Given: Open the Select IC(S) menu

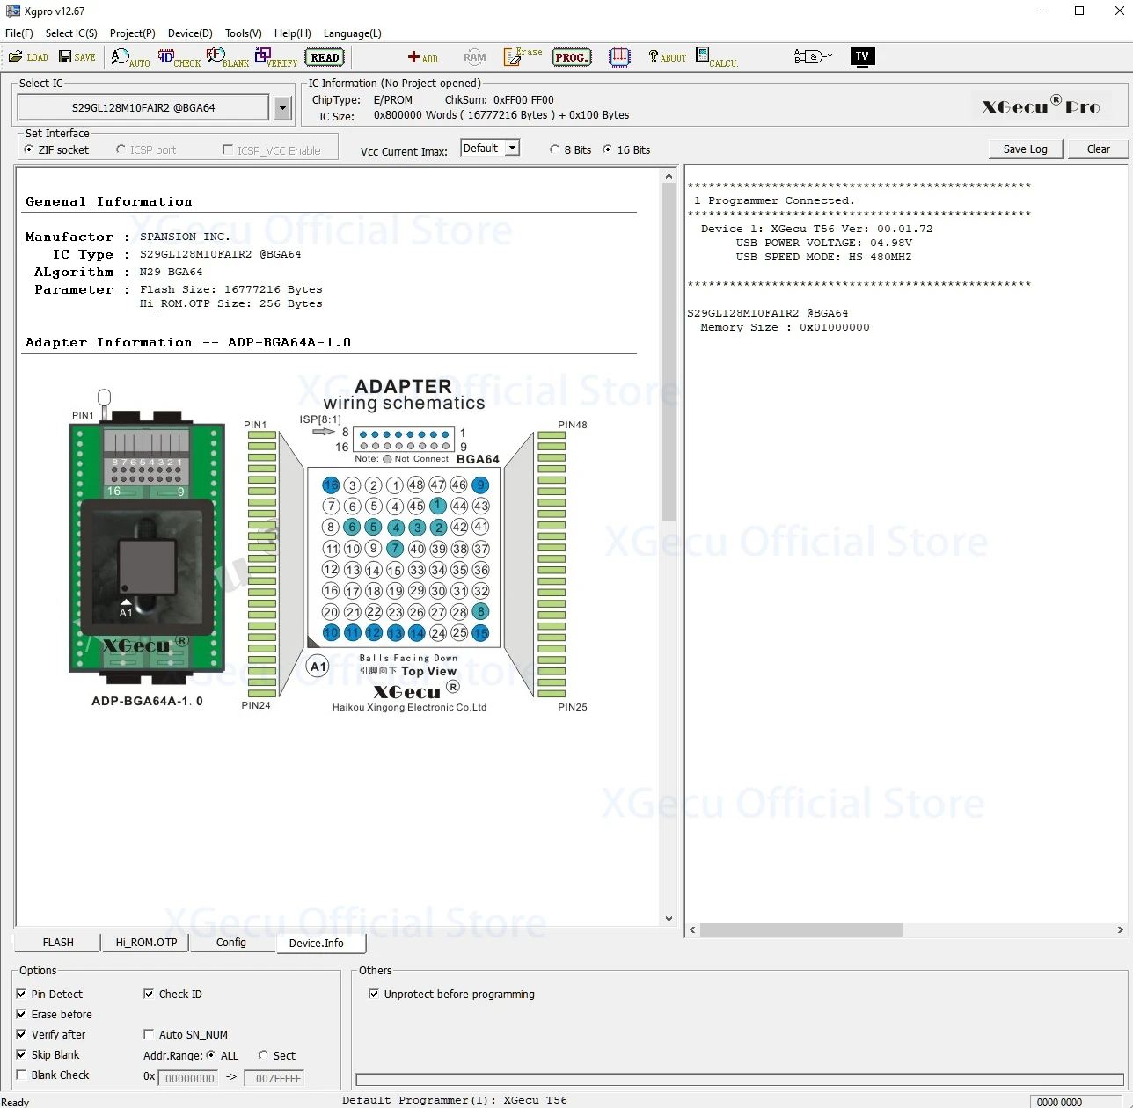Looking at the screenshot, I should pyautogui.click(x=71, y=33).
